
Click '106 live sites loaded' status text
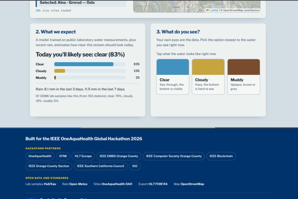tap(53, 10)
